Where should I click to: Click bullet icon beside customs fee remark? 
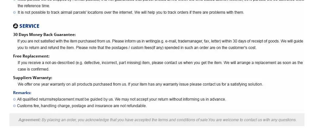(x=14, y=106)
